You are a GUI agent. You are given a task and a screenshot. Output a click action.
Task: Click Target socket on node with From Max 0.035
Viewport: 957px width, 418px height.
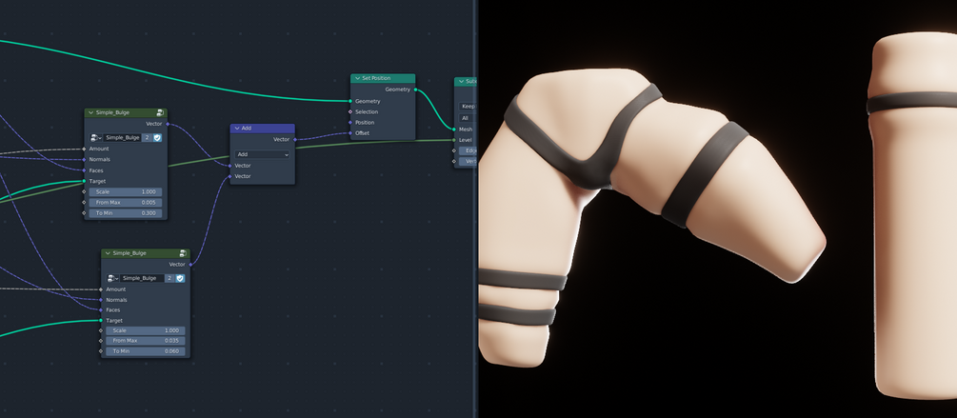(x=101, y=320)
